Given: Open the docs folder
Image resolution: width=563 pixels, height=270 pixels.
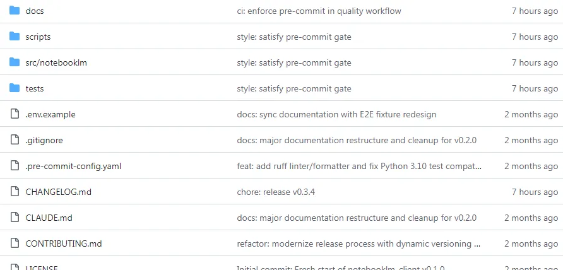Looking at the screenshot, I should coord(35,11).
